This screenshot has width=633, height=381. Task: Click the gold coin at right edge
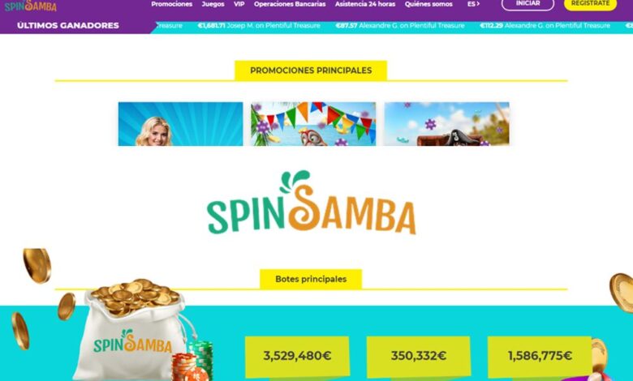[622, 293]
